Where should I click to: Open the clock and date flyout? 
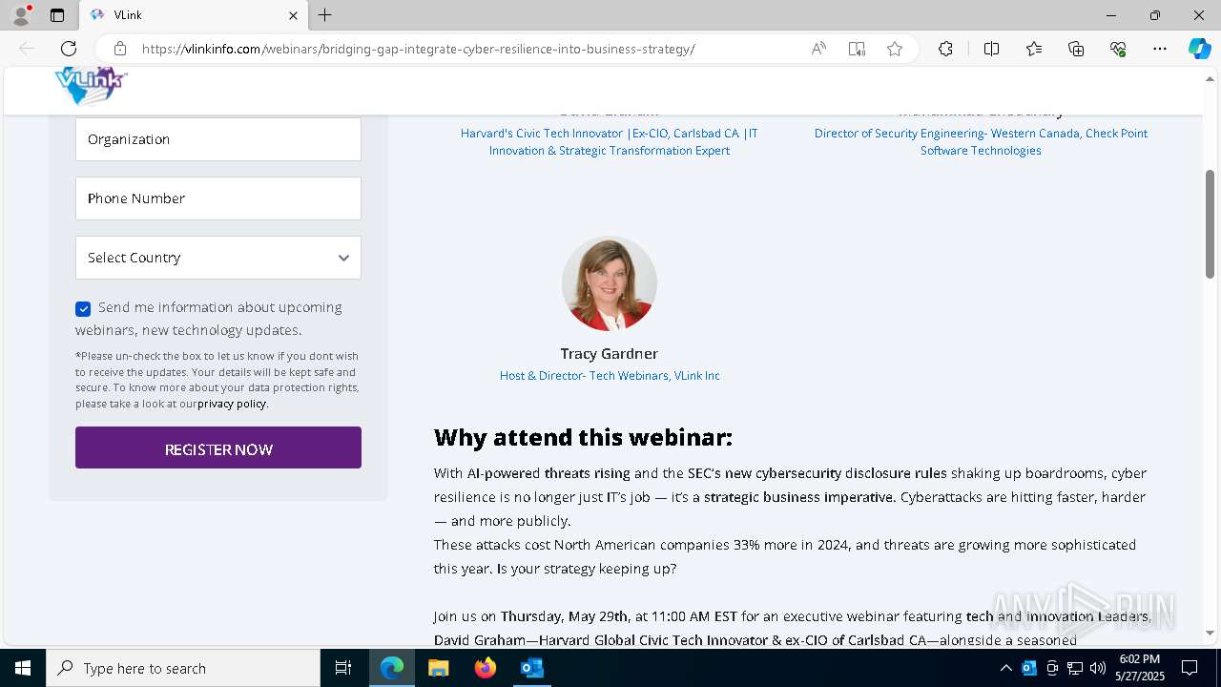[1139, 668]
